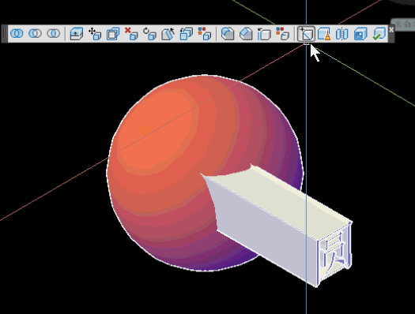Click the embossed character on the bar end face
The width and height of the screenshot is (415, 314).
click(x=335, y=255)
